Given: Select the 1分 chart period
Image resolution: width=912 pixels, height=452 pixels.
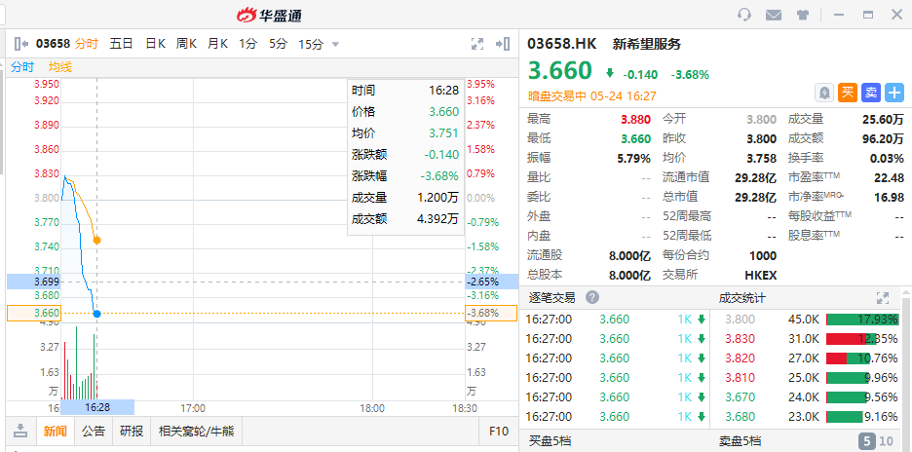Looking at the screenshot, I should [x=247, y=44].
